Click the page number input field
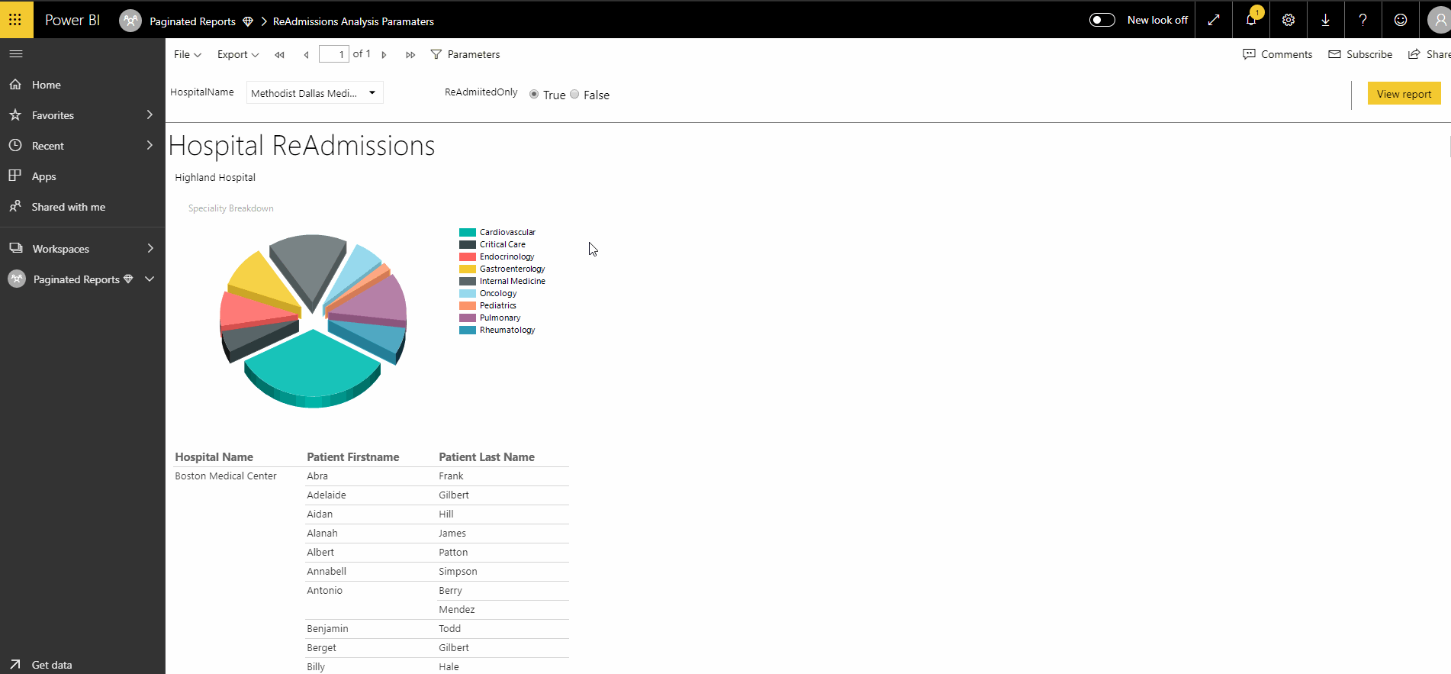 333,54
